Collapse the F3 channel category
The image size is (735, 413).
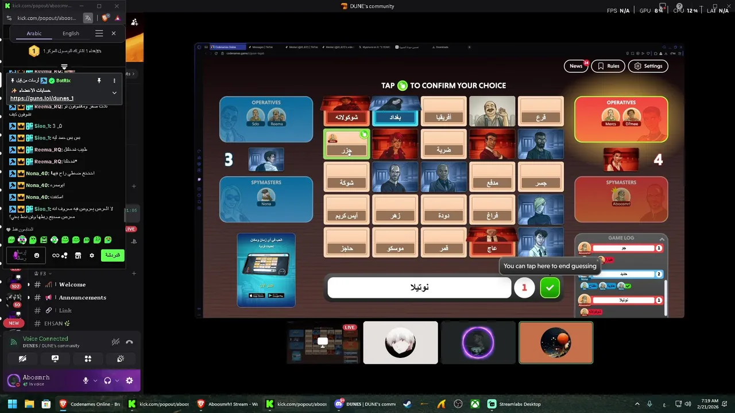[x=43, y=274]
